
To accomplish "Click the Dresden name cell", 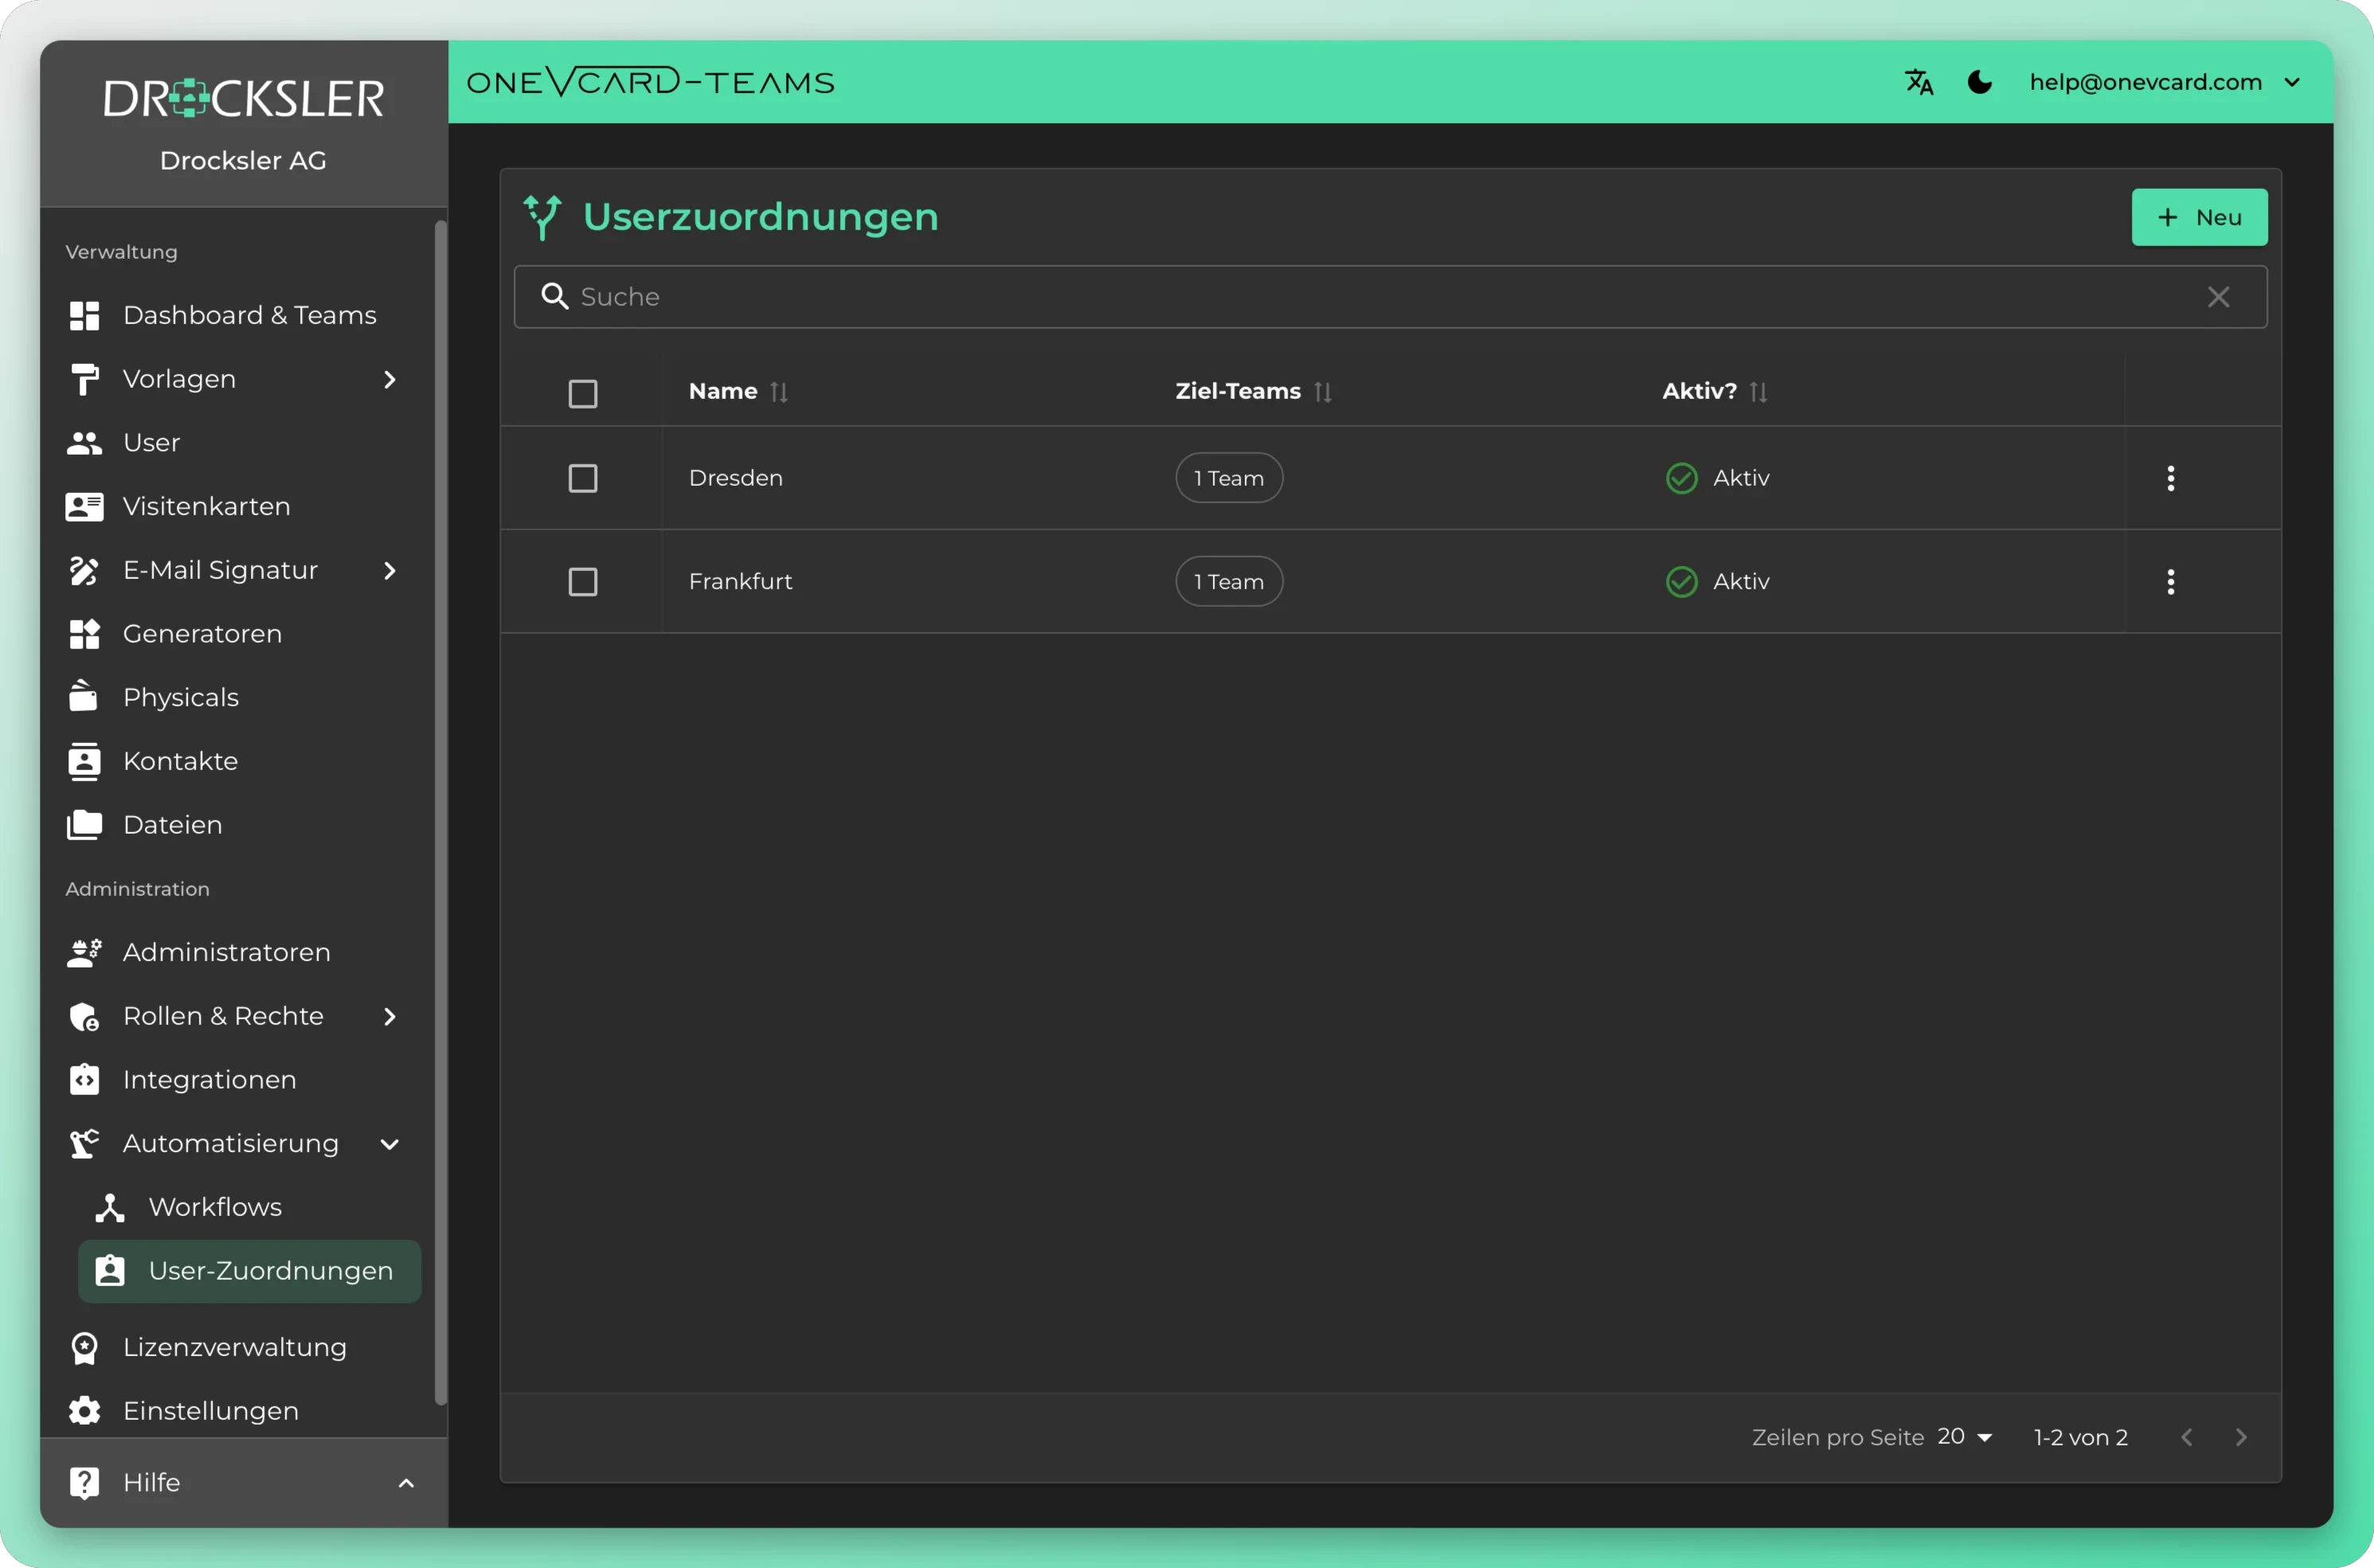I will pyautogui.click(x=735, y=478).
